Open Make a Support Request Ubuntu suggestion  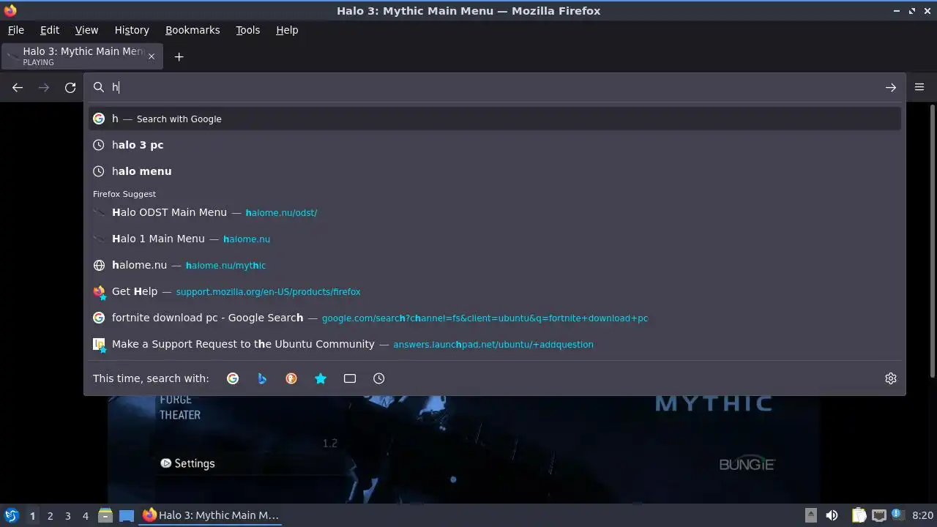point(494,344)
